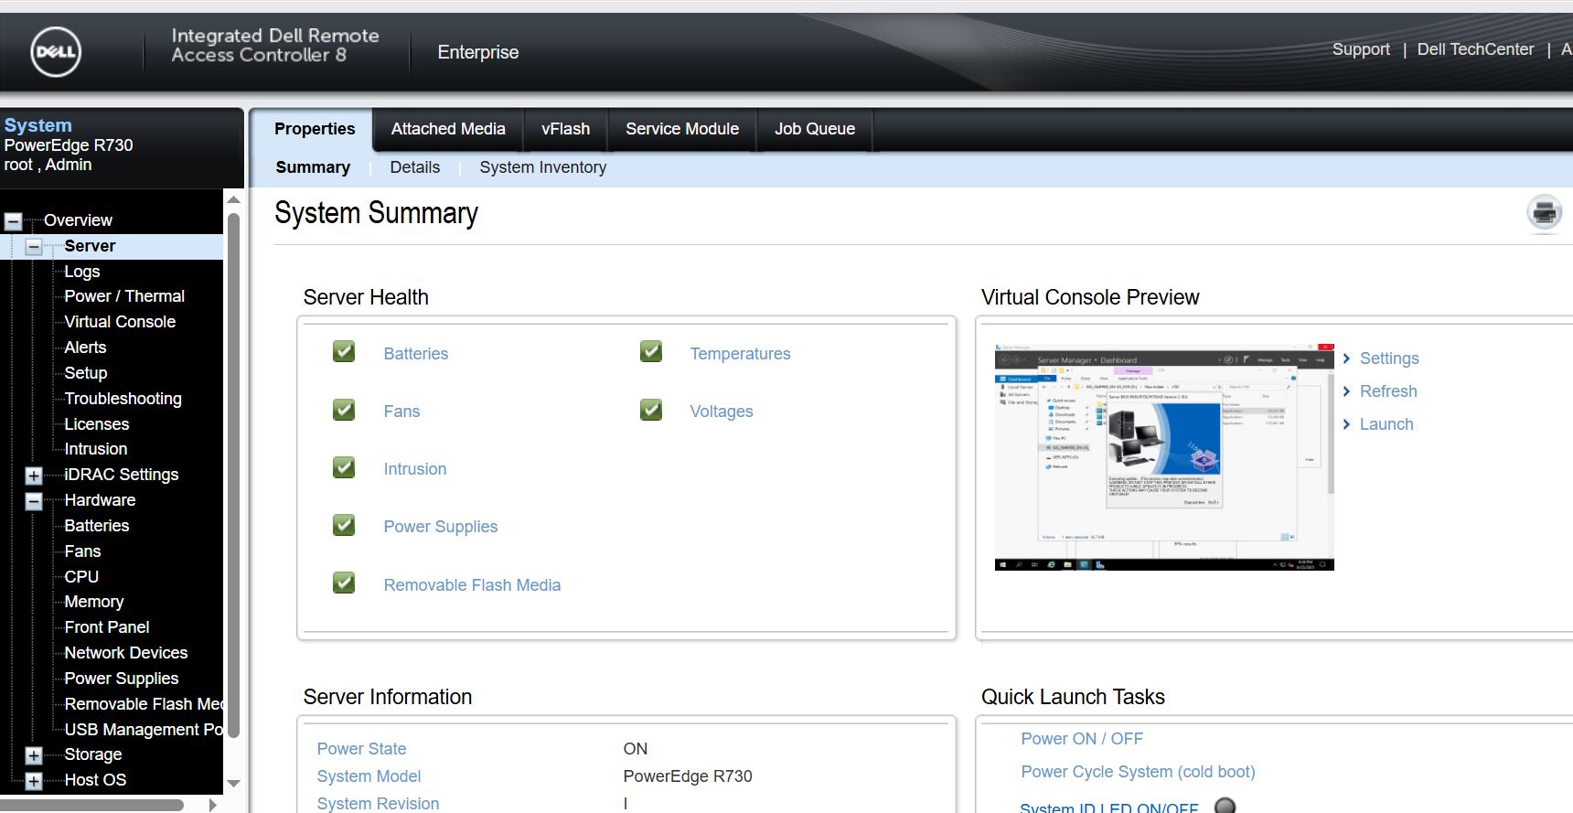
Task: Select the Details sub-tab
Action: pos(414,167)
